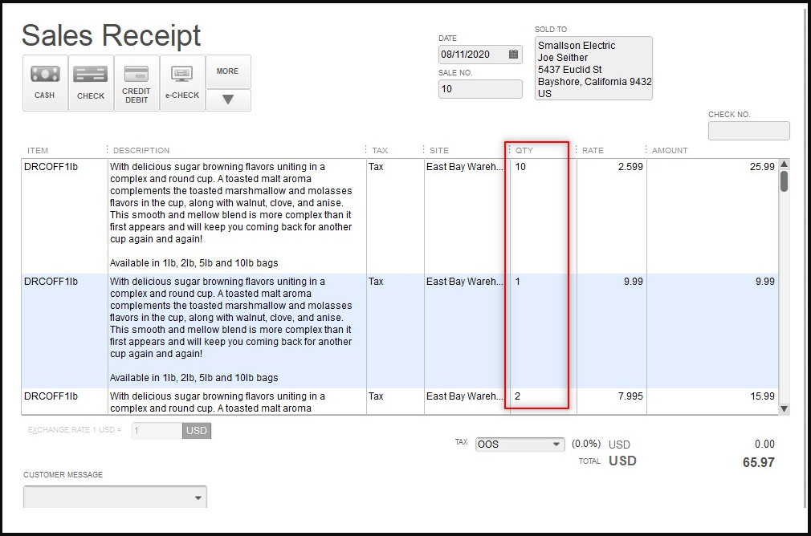Click East Bay Wareh... site in 15.99 row
The image size is (811, 536).
pos(467,402)
